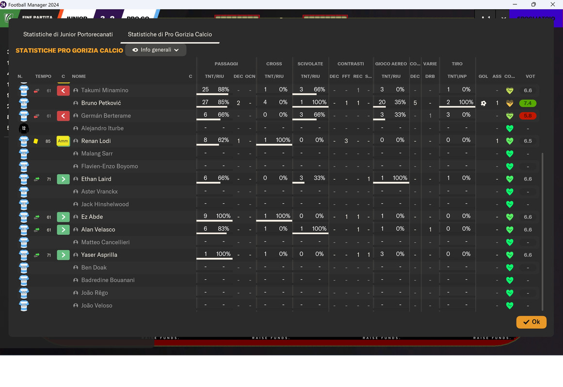Open the Info generali view dropdown
563x387 pixels.
tap(156, 50)
